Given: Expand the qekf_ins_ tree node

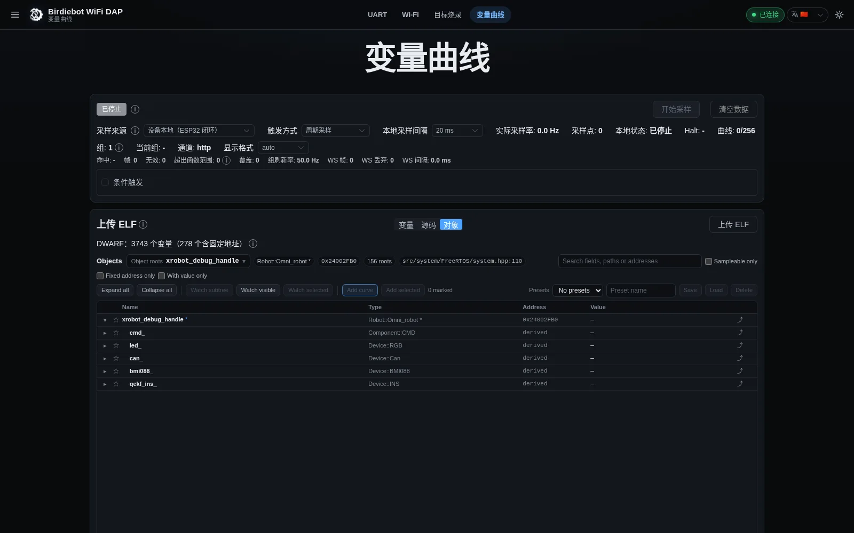Looking at the screenshot, I should [105, 384].
